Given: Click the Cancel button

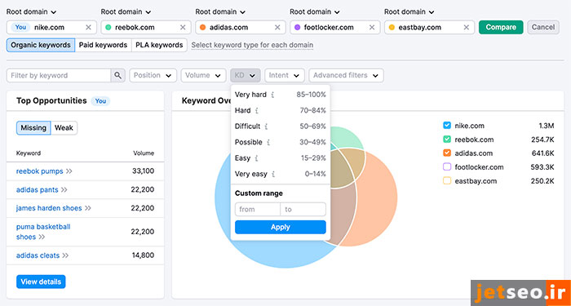Looking at the screenshot, I should 543,27.
